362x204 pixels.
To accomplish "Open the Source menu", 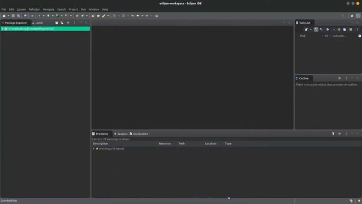I will click(21, 10).
